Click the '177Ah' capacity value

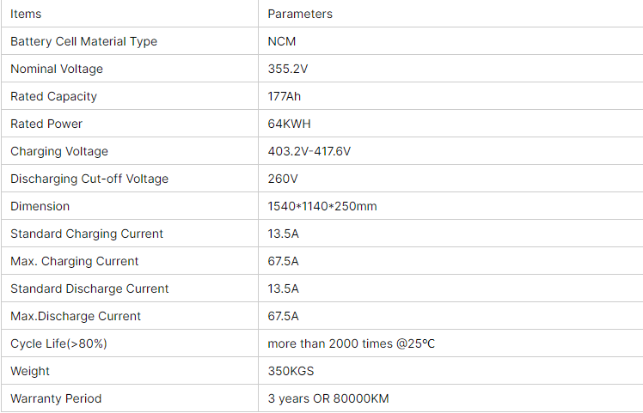tap(285, 96)
